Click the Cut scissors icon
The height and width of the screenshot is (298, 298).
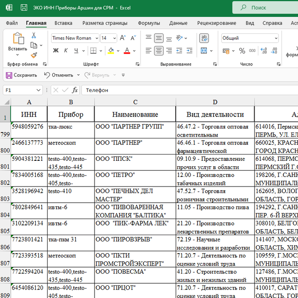click(x=34, y=35)
